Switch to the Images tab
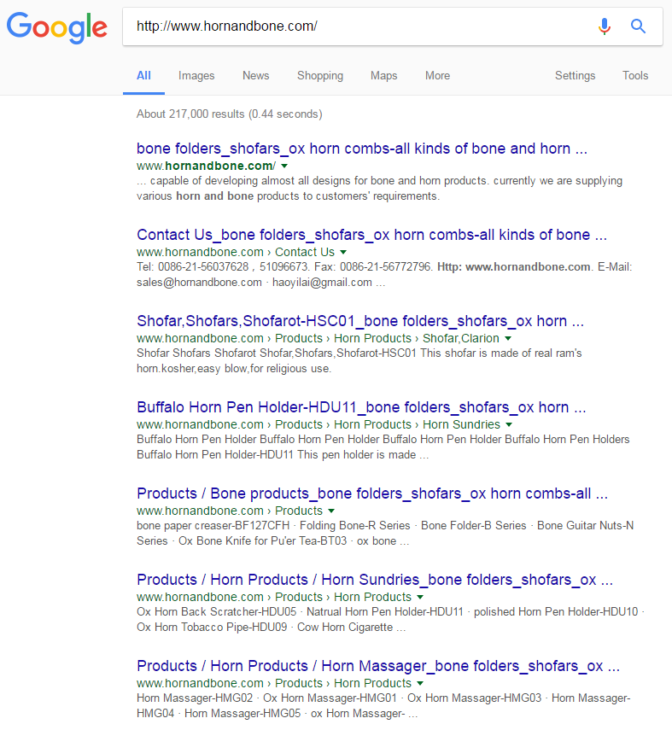This screenshot has height=730, width=672. pyautogui.click(x=196, y=75)
